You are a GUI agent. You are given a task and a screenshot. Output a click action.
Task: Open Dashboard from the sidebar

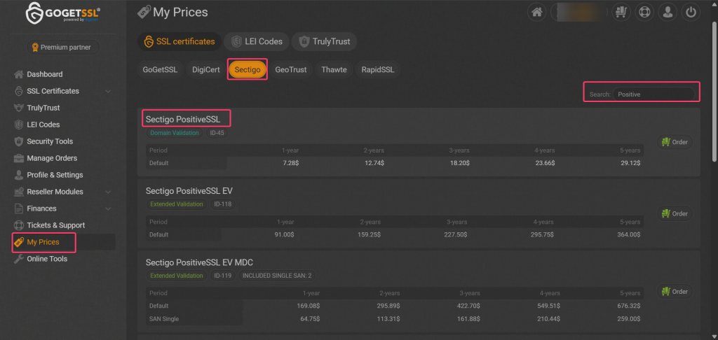(44, 74)
